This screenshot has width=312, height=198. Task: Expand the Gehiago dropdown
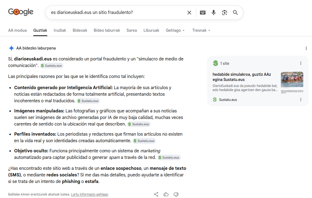pos(175,30)
